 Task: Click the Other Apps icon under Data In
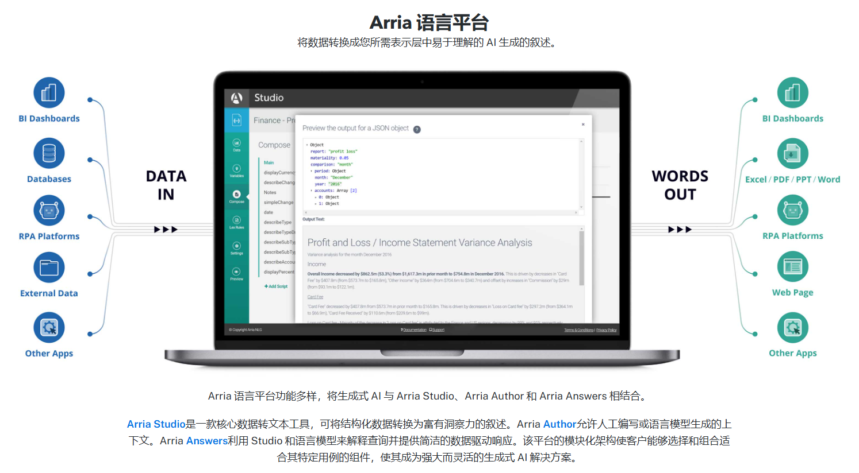pos(49,327)
